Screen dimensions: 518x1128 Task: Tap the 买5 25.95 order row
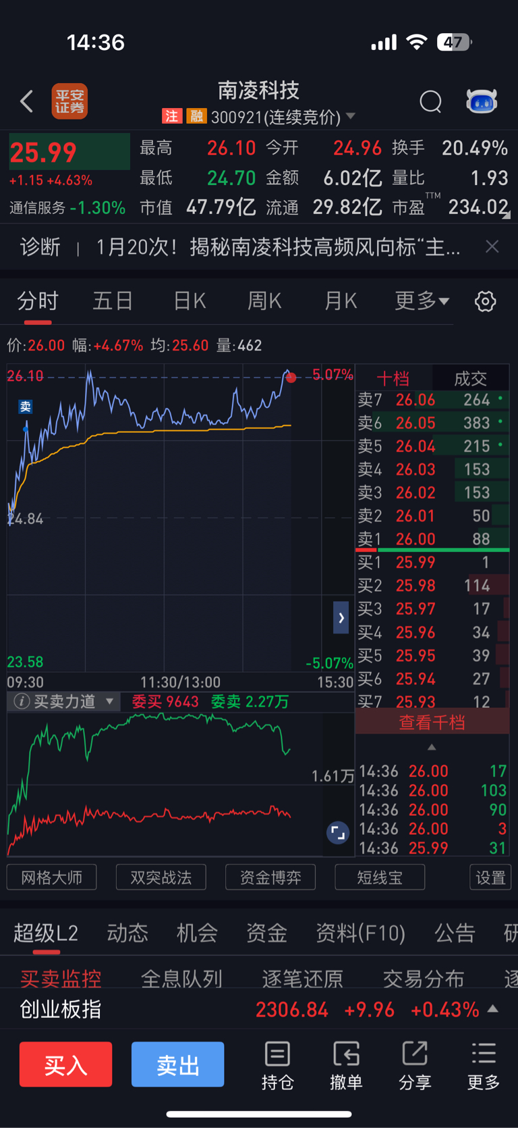click(x=432, y=655)
